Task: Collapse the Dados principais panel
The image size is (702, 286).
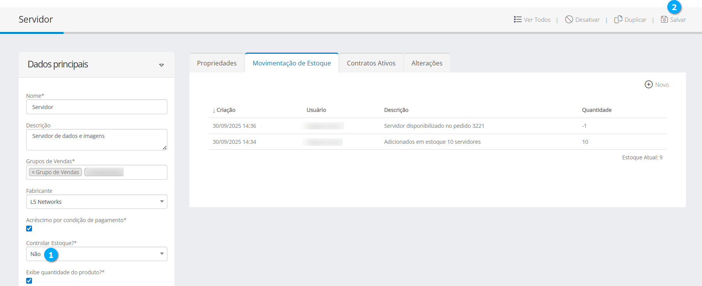Action: [162, 65]
